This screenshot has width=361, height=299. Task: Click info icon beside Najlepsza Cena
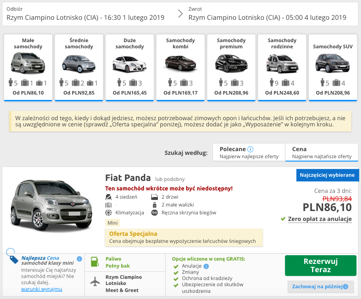coord(80,259)
